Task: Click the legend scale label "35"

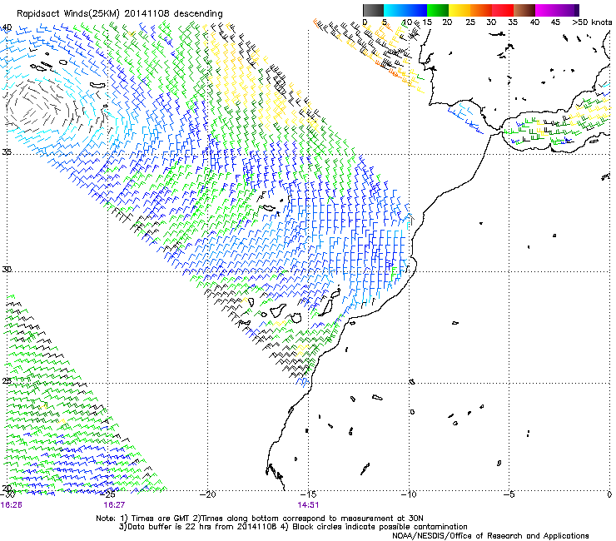Action: 513,22
